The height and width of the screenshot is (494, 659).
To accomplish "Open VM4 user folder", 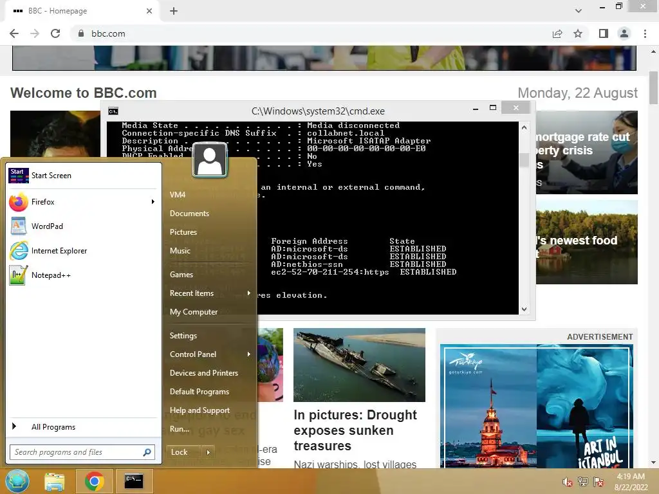I will (x=178, y=195).
